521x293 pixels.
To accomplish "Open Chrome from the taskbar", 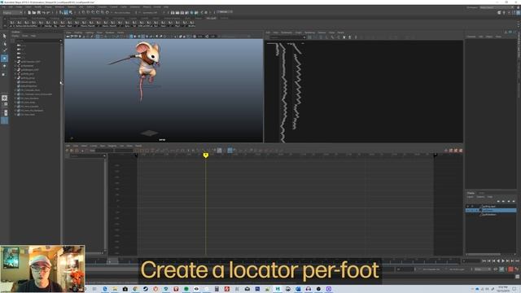I will tap(135, 289).
